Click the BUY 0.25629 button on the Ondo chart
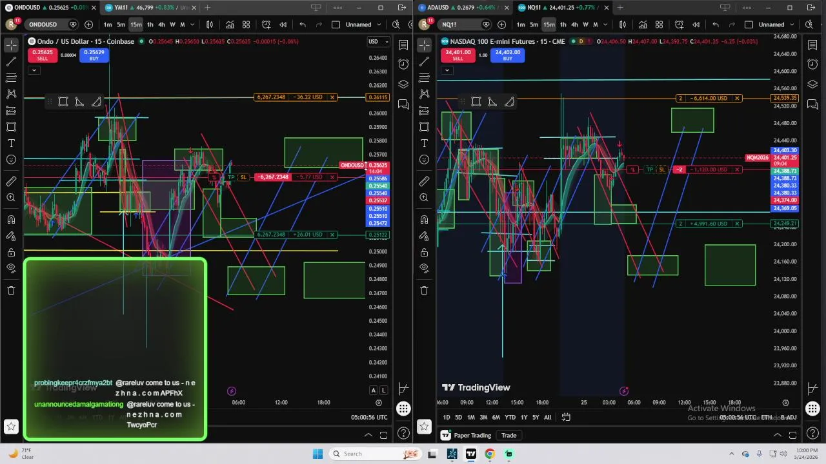Screen dimensions: 826x464 94,55
